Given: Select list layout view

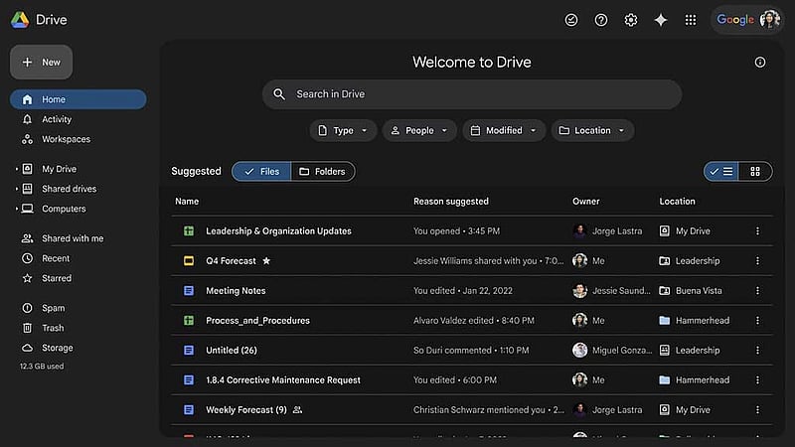Looking at the screenshot, I should [721, 172].
